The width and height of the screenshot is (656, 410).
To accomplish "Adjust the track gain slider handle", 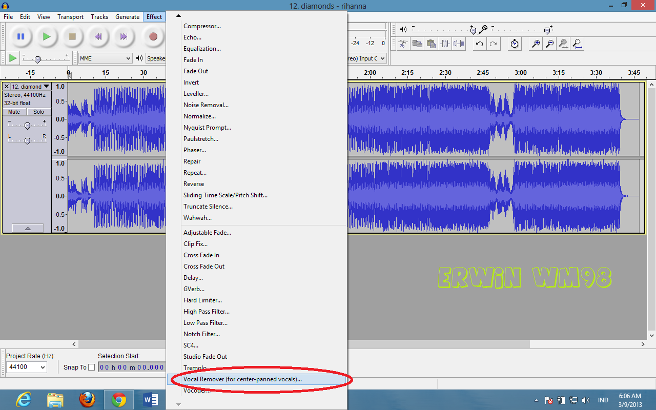I will 27,125.
